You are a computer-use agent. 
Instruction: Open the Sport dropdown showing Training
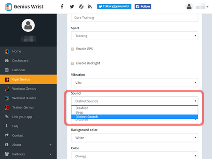[x=134, y=36]
